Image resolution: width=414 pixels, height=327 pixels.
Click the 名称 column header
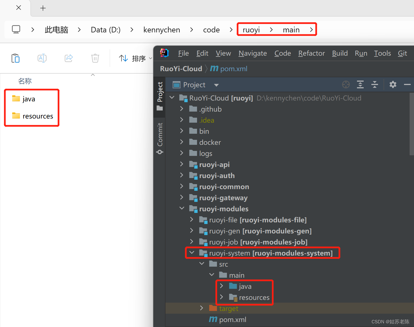(25, 81)
